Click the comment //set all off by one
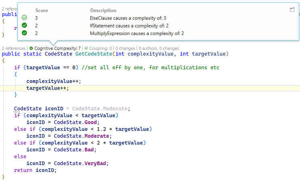The width and height of the screenshot is (300, 182). [150, 67]
